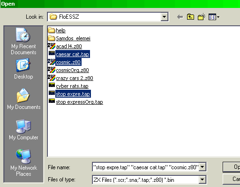Screen dimensions: 240x187
Task: Click the Open button
Action: click(x=232, y=167)
